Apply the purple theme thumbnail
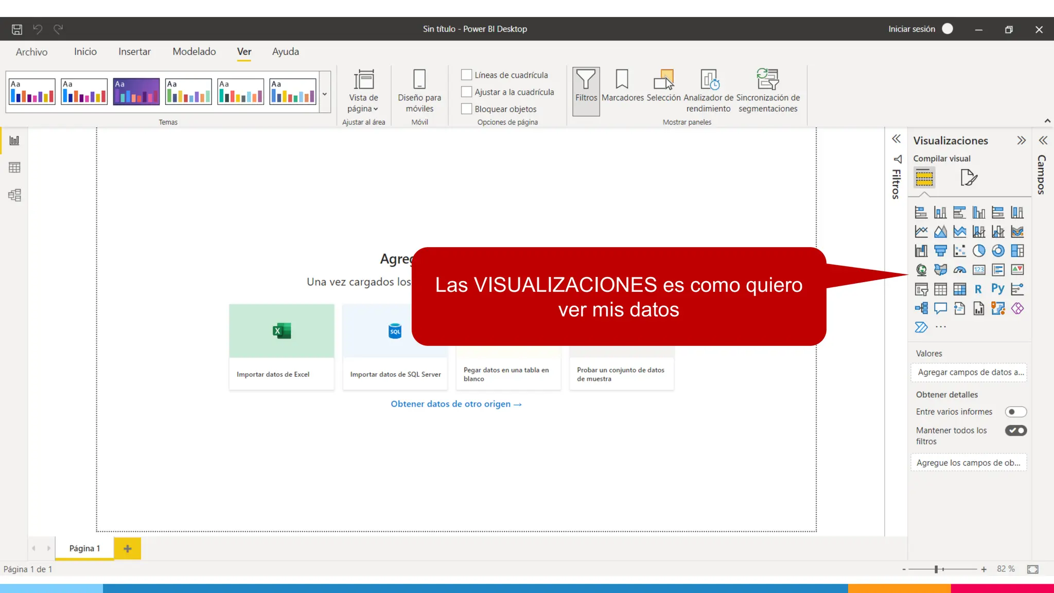This screenshot has height=593, width=1054. pyautogui.click(x=136, y=92)
